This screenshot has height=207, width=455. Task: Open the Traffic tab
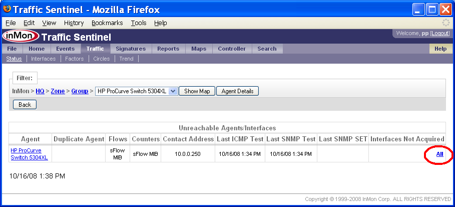(x=95, y=49)
